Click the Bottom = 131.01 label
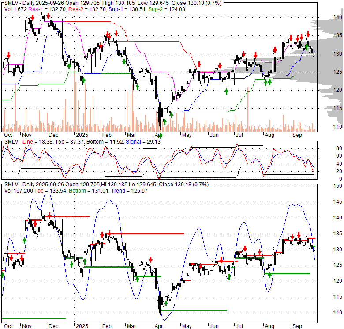Screen dimensions: 344x329 pyautogui.click(x=89, y=191)
